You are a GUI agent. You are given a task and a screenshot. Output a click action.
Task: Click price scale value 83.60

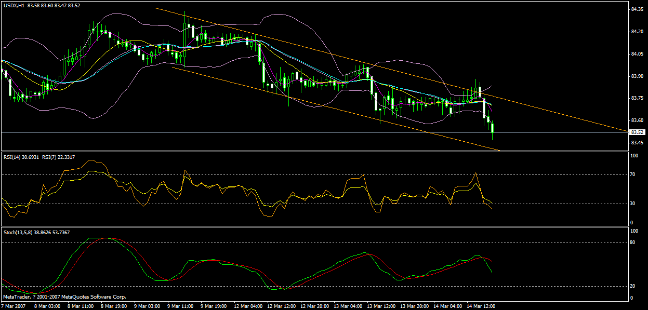pyautogui.click(x=637, y=120)
